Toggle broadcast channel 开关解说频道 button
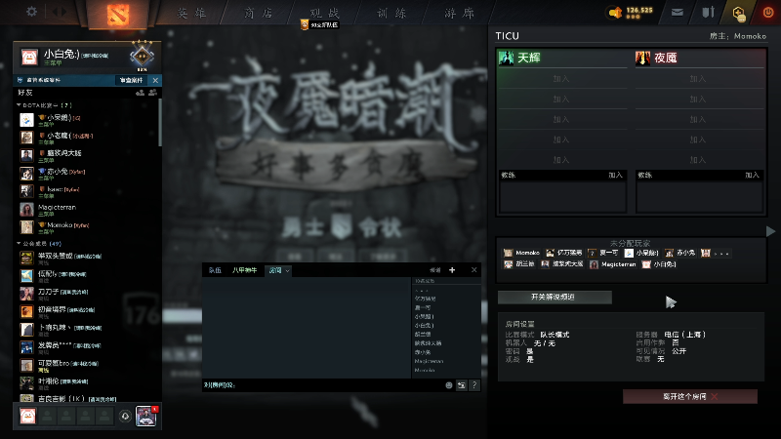781x439 pixels. click(x=555, y=297)
